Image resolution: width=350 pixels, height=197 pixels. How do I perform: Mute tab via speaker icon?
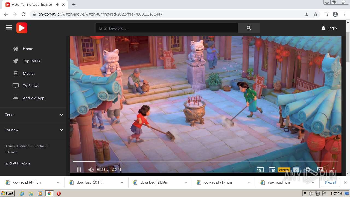[x=57, y=5]
